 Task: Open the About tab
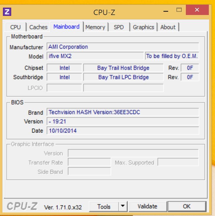(168, 27)
